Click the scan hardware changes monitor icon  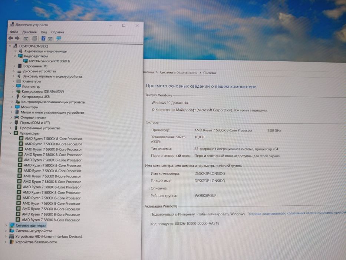(59, 39)
